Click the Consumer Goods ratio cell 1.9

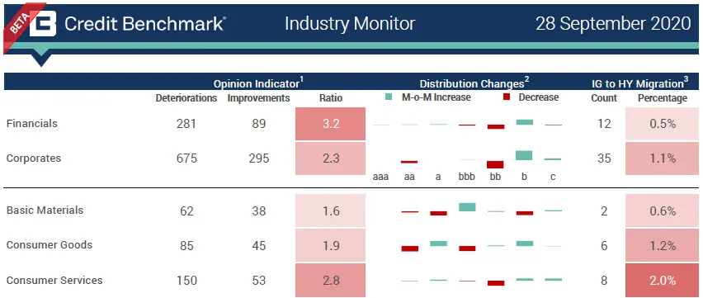pos(330,245)
